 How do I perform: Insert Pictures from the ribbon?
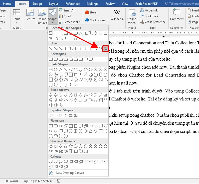coord(30,15)
